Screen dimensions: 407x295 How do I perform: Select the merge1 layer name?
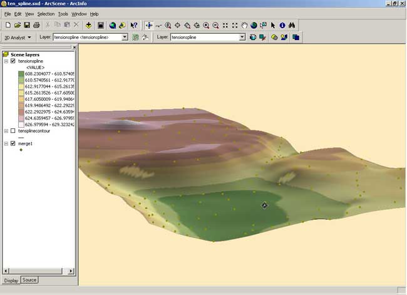click(25, 143)
